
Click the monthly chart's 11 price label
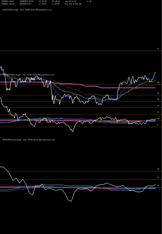158,177
